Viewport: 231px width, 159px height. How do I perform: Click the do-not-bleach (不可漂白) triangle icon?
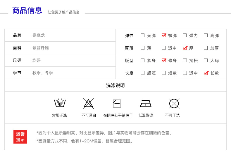pos(88,103)
